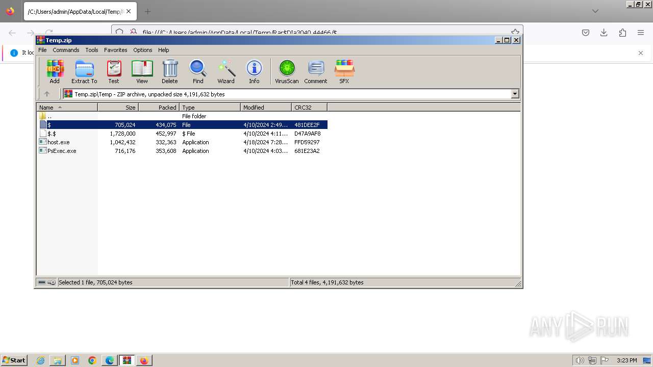Open the Tools menu
Screen dimensions: 653x367
tap(92, 50)
